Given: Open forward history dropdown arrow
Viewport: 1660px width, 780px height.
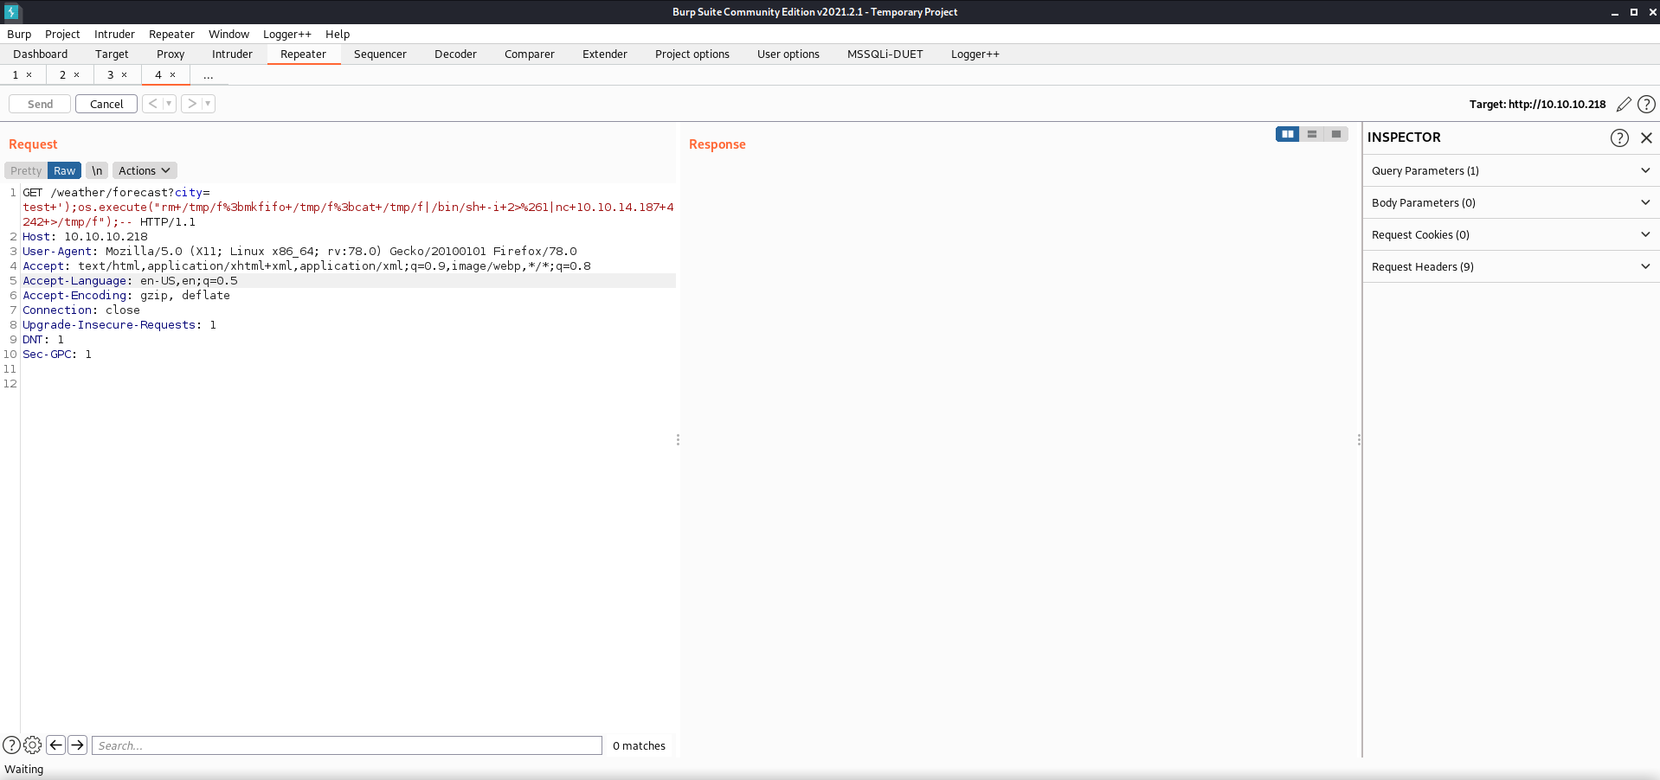Looking at the screenshot, I should (x=209, y=104).
